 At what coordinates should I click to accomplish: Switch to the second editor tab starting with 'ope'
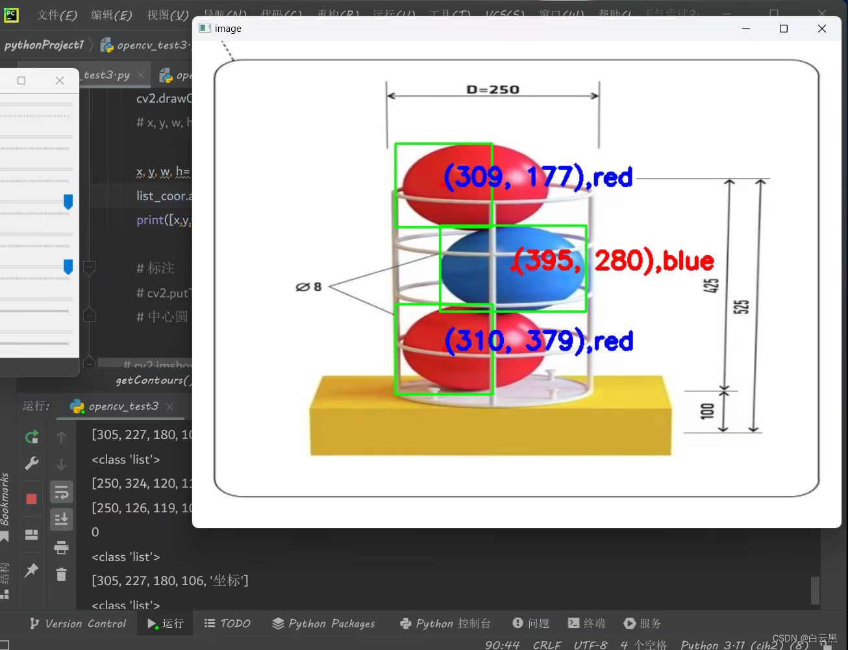[175, 75]
